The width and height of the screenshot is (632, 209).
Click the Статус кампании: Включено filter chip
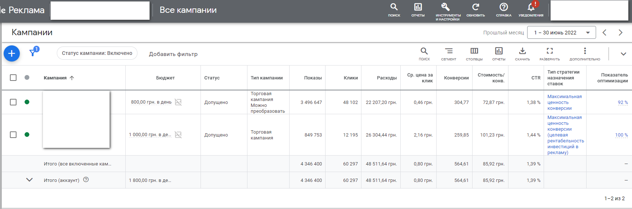pos(97,53)
